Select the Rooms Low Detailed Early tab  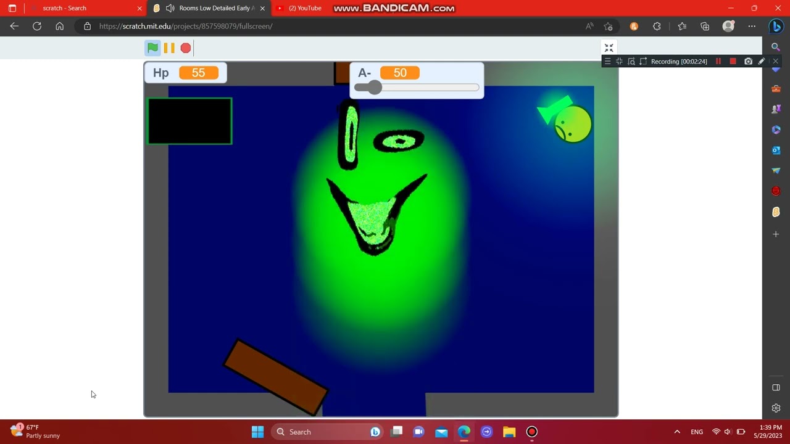pyautogui.click(x=210, y=8)
